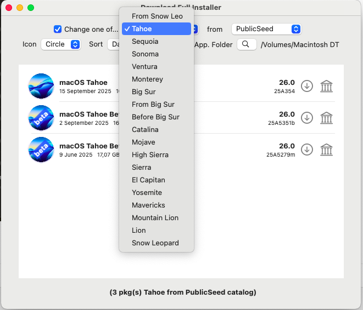
Task: Choose 'From Big Sur' option
Action: tap(157, 104)
